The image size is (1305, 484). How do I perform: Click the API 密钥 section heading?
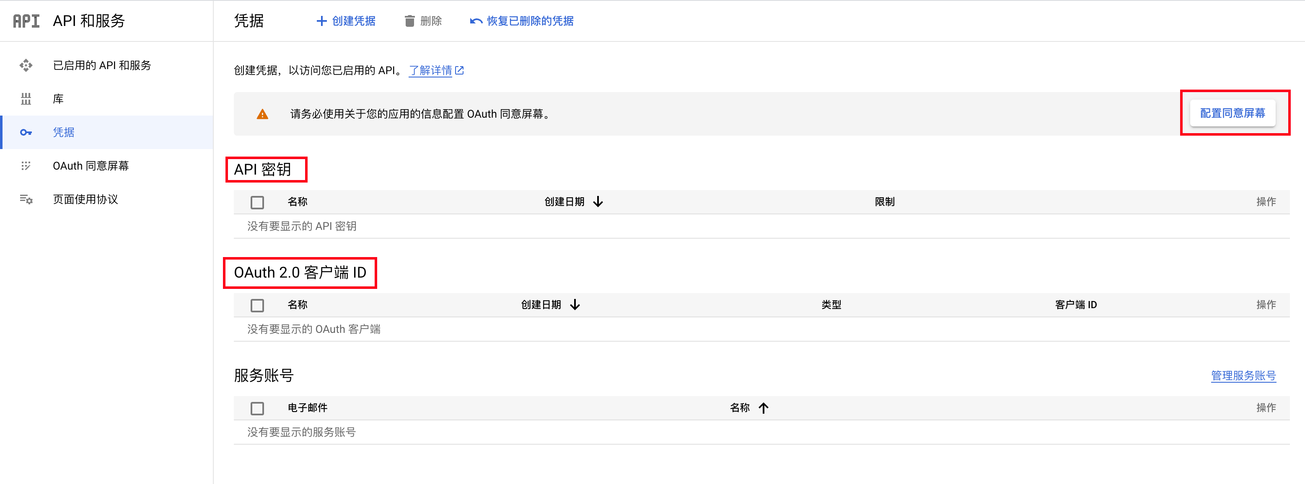tap(262, 170)
